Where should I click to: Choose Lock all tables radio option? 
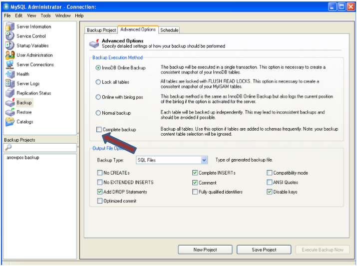(98, 82)
